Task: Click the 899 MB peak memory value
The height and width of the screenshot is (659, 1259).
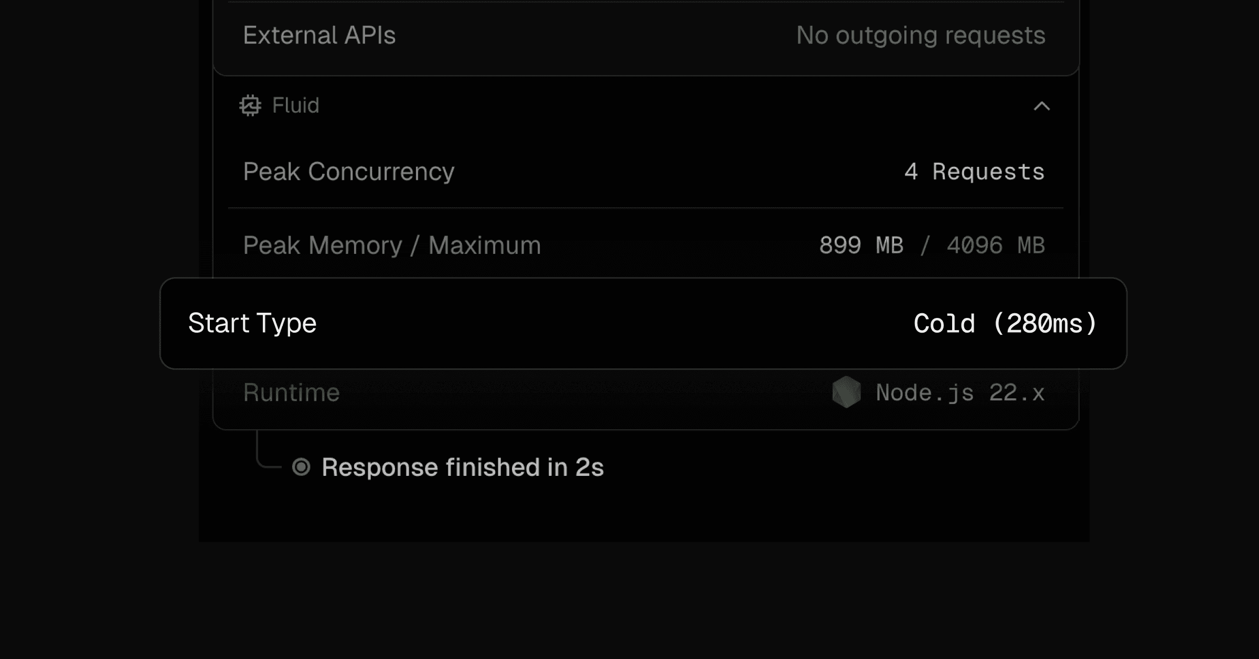Action: coord(861,245)
